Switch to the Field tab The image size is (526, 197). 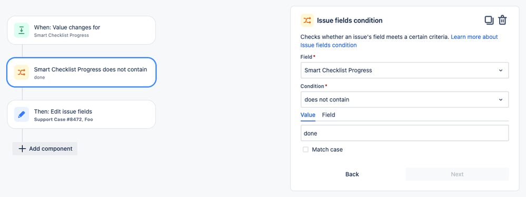click(x=329, y=115)
